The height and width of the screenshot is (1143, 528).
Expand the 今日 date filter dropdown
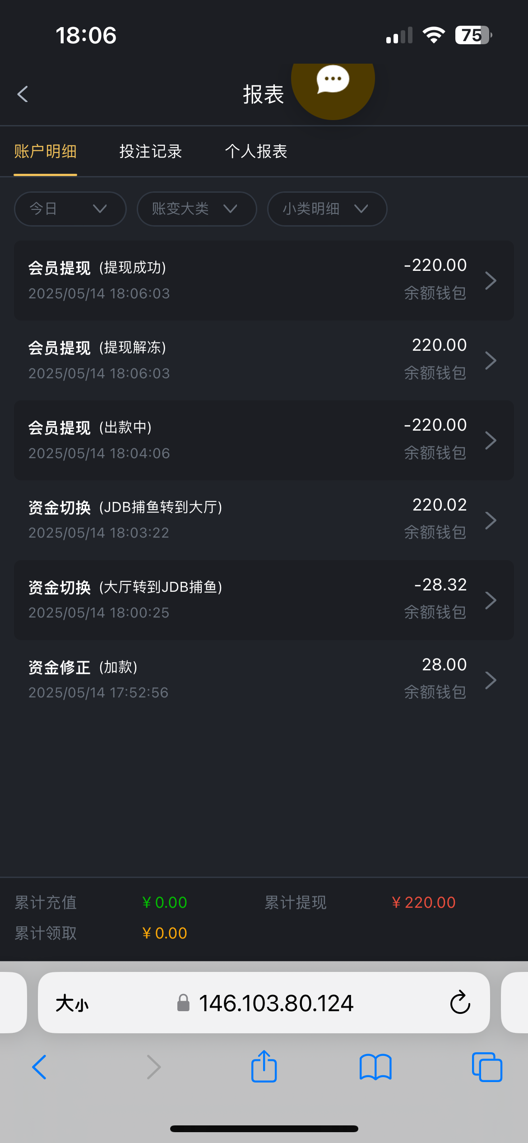click(70, 209)
